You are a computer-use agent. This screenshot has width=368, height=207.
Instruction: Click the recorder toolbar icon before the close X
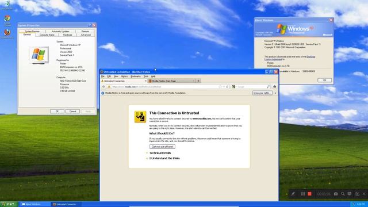click(x=357, y=194)
